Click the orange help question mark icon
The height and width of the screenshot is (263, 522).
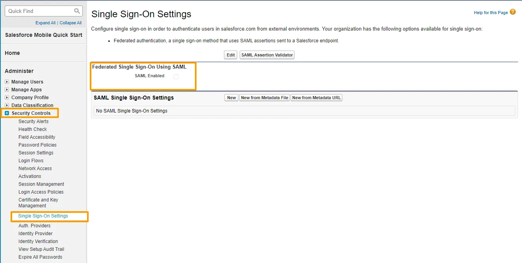point(513,12)
